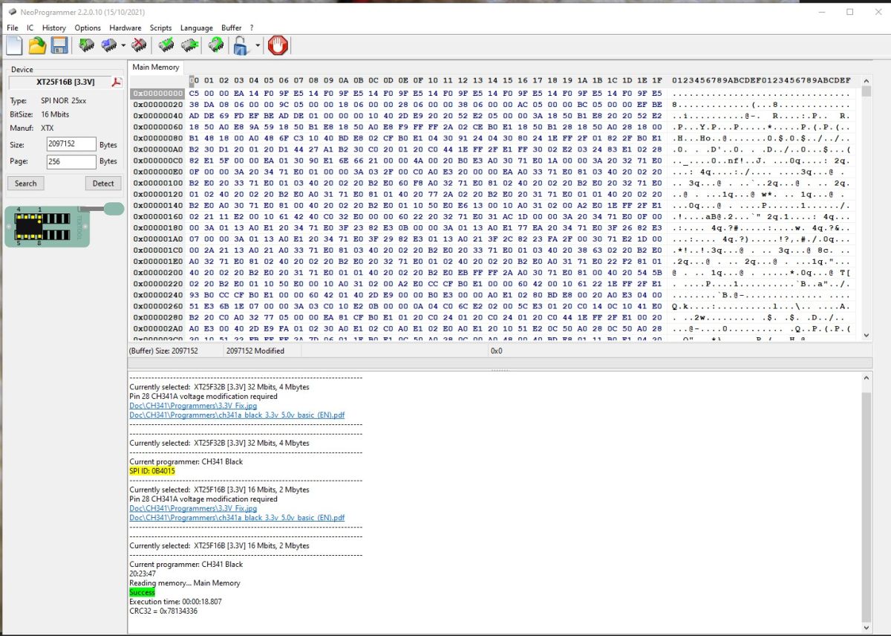Click the Auto program chip icon
This screenshot has height=636, width=891.
(216, 45)
